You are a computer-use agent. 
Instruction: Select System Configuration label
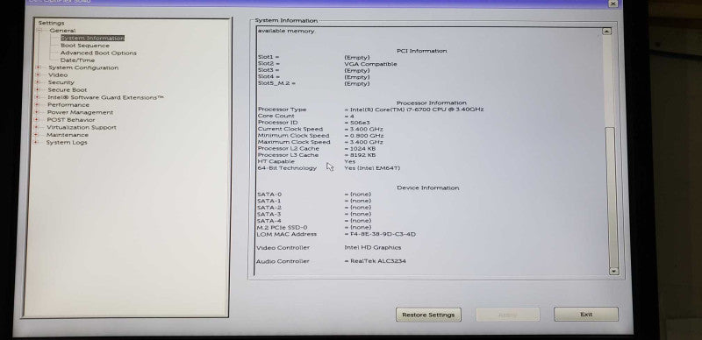[83, 67]
